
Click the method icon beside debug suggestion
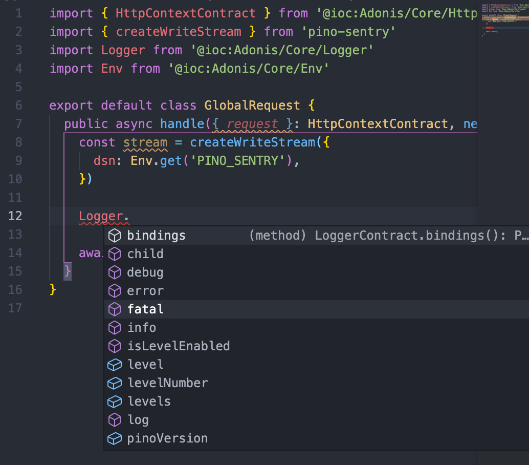point(114,272)
